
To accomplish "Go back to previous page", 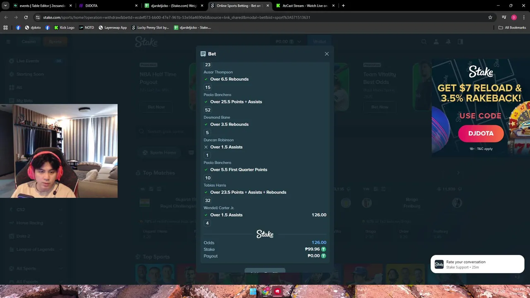I will pyautogui.click(x=6, y=17).
